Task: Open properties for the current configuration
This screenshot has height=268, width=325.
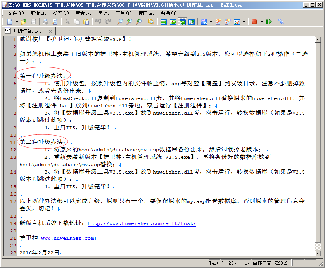Action: (218, 22)
